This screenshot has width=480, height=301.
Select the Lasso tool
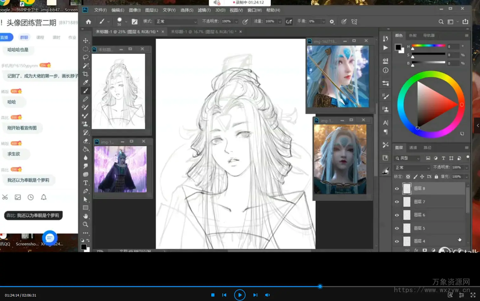[85, 57]
